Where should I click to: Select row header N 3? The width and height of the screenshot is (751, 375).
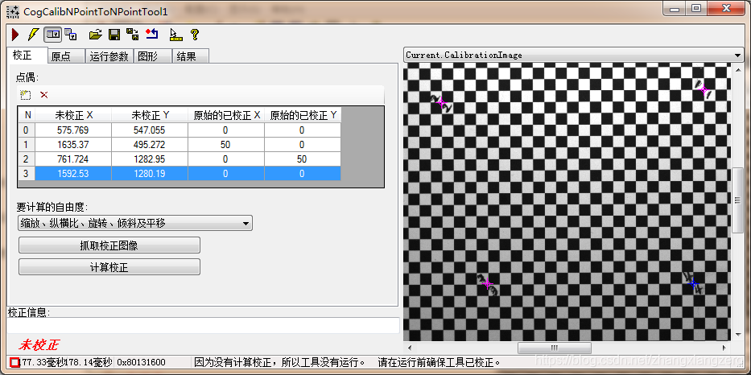pyautogui.click(x=27, y=173)
